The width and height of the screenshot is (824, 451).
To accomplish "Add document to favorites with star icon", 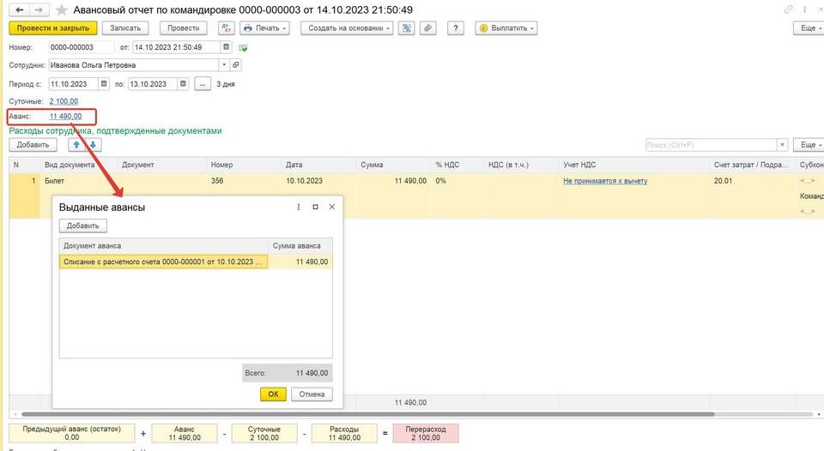I will click(x=59, y=9).
